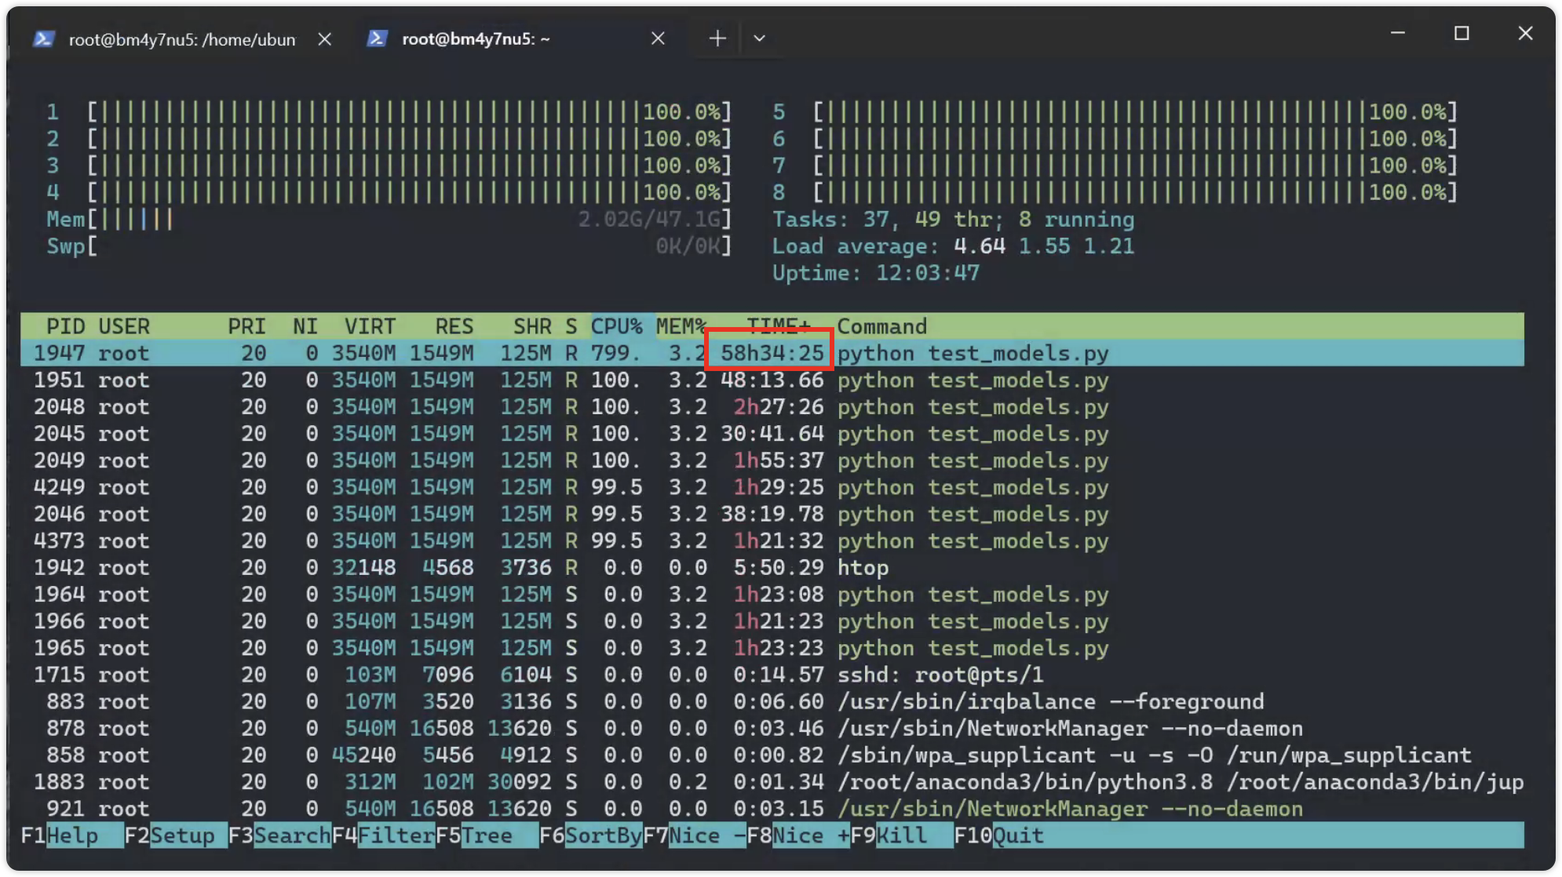This screenshot has width=1562, height=877.
Task: Click F4 Filter in htop footer
Action: pos(384,835)
